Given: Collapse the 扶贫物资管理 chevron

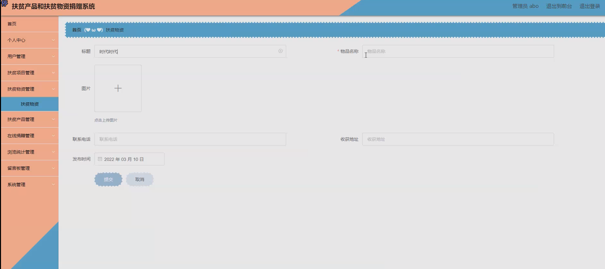Looking at the screenshot, I should (x=53, y=89).
